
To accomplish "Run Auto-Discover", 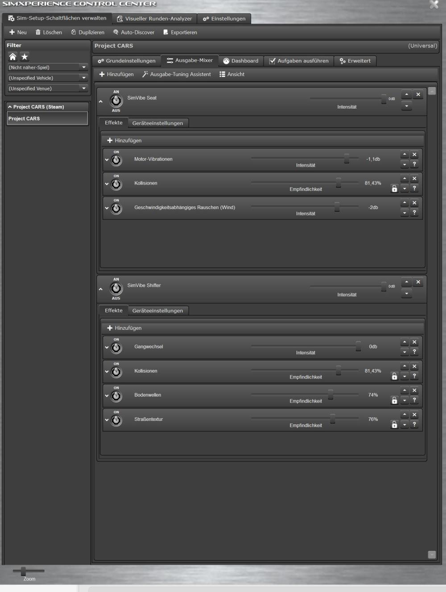I will click(133, 32).
